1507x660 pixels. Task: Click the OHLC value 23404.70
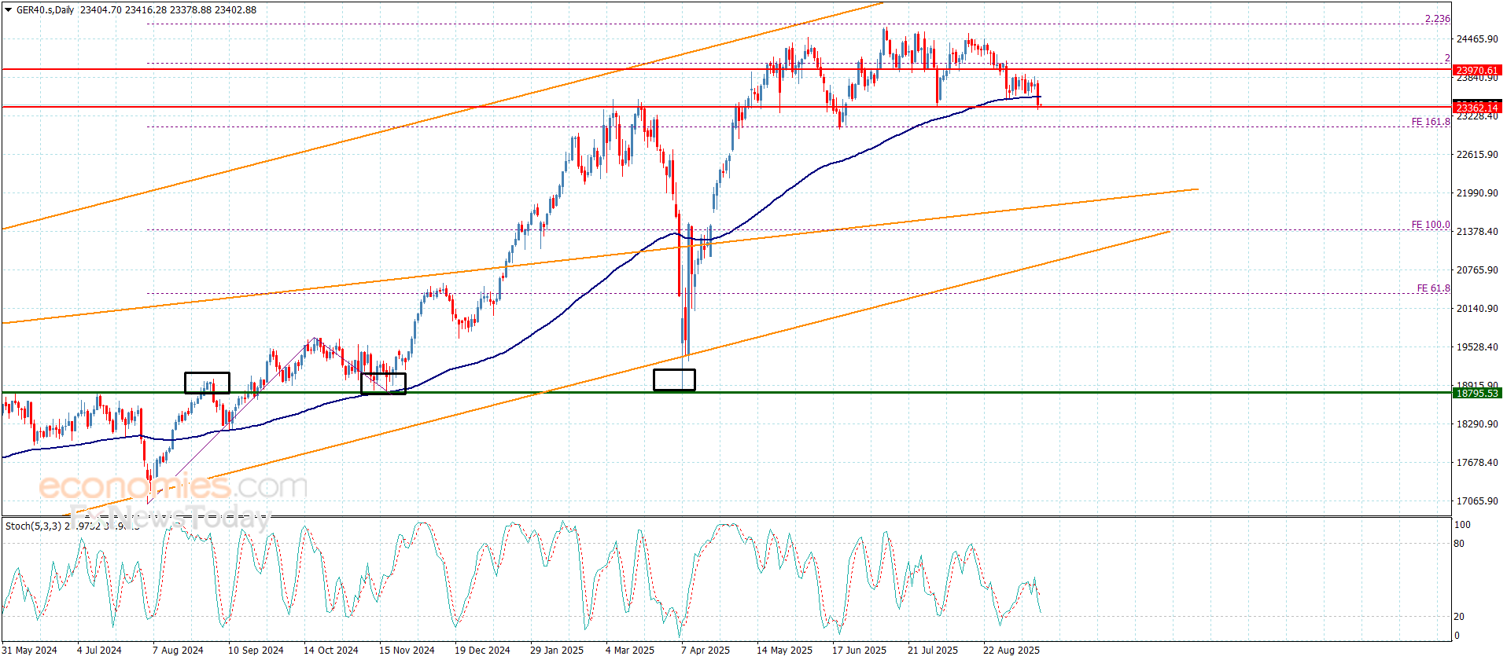coord(101,10)
